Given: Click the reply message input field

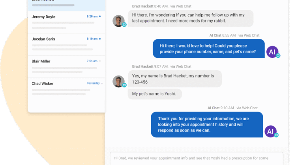Looking at the screenshot, I should coord(196,158).
